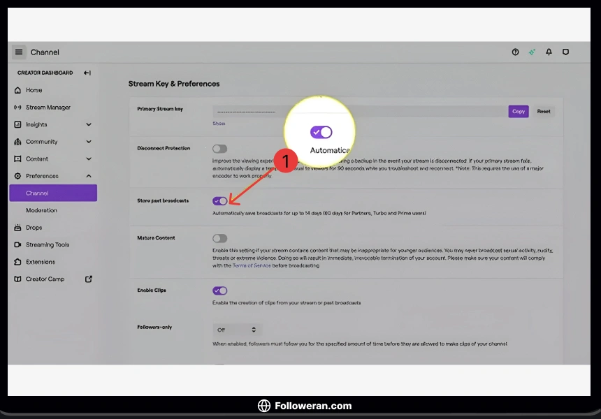Enable Disconnect Protection toggle

220,149
